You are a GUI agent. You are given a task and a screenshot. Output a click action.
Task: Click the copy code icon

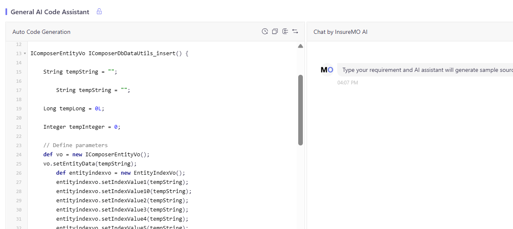[275, 31]
